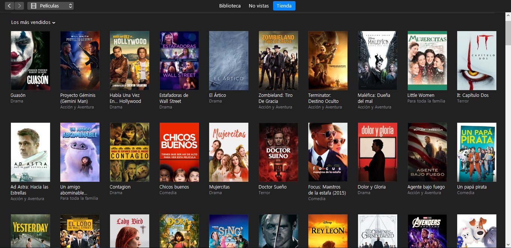Click the Contagion title text
The width and height of the screenshot is (511, 248).
click(120, 187)
